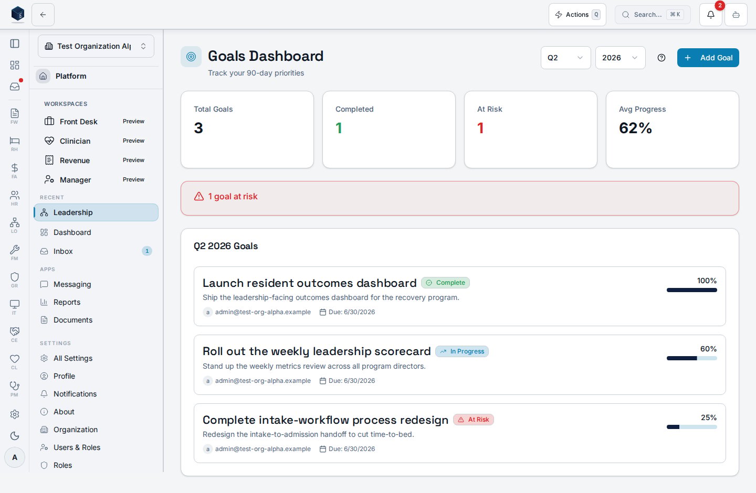Open All Settings
Image resolution: width=756 pixels, height=493 pixels.
coord(96,358)
